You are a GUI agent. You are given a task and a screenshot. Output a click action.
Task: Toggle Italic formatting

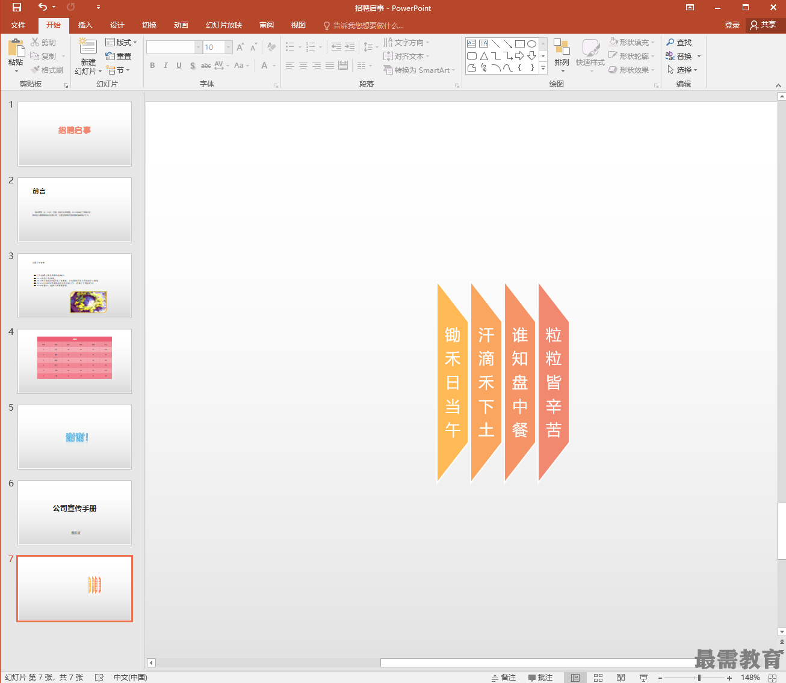[166, 66]
